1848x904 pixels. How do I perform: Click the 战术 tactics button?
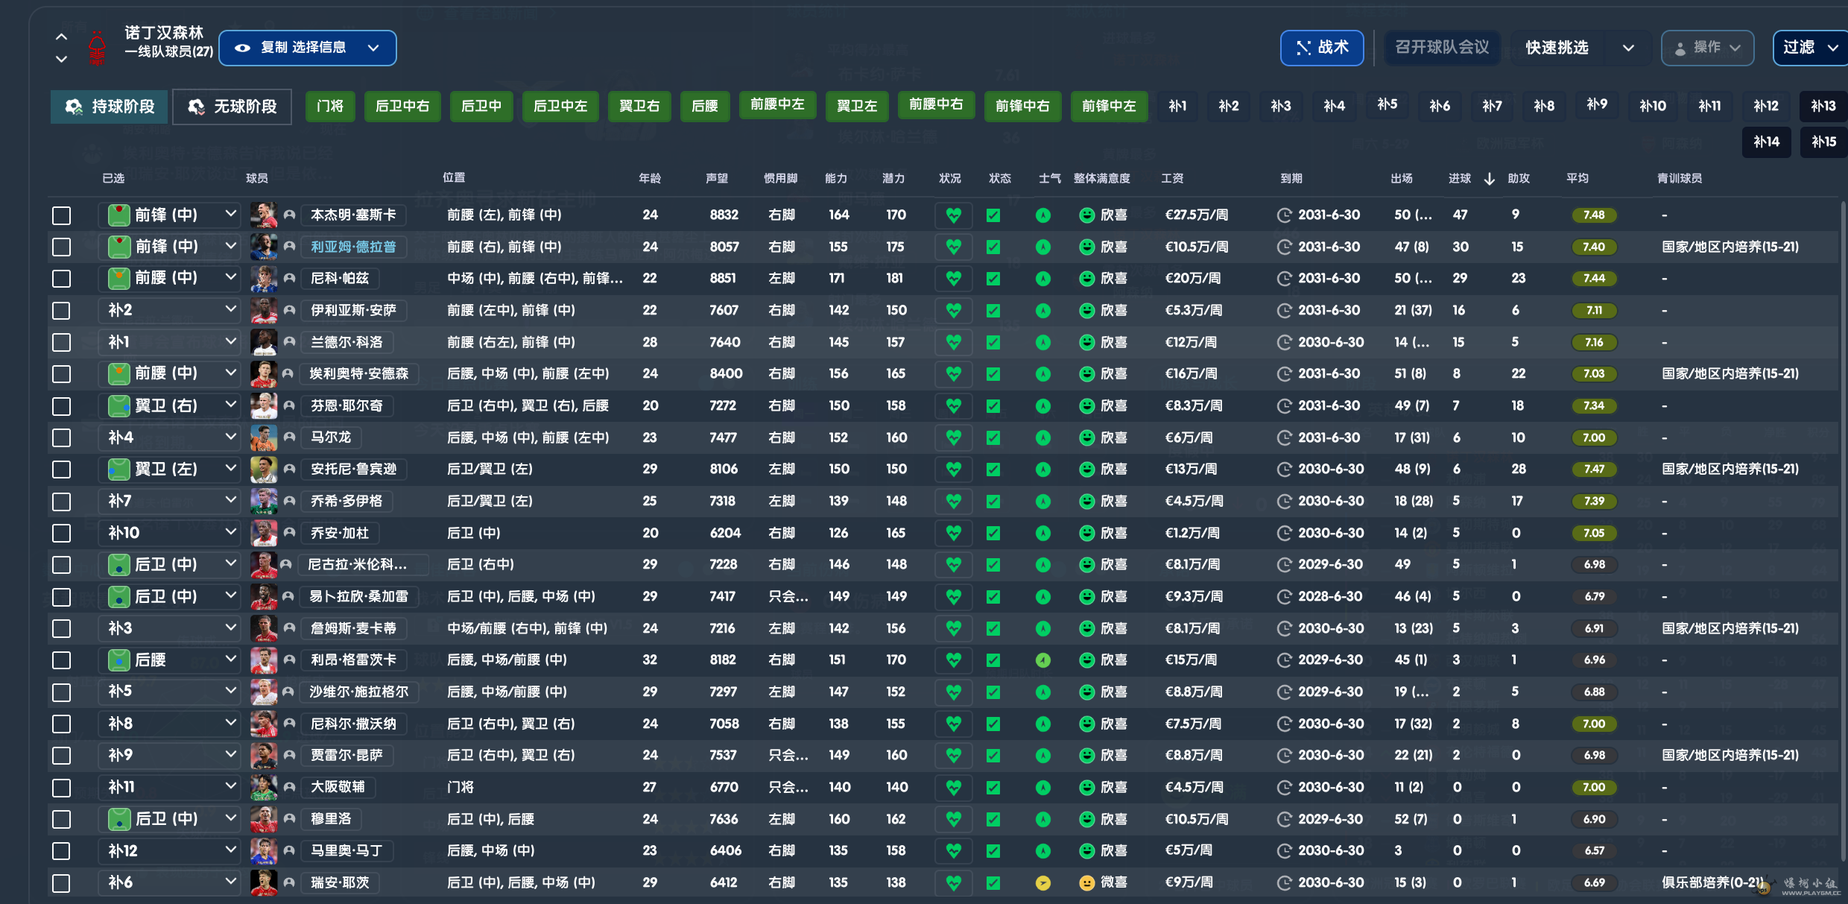click(1322, 48)
